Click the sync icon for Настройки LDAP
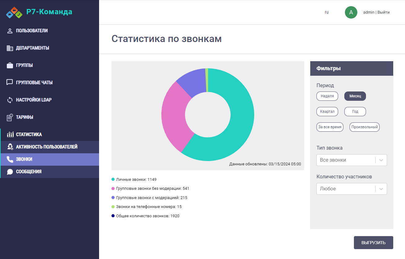Screen dimensions: 405x259 click(x=10, y=100)
